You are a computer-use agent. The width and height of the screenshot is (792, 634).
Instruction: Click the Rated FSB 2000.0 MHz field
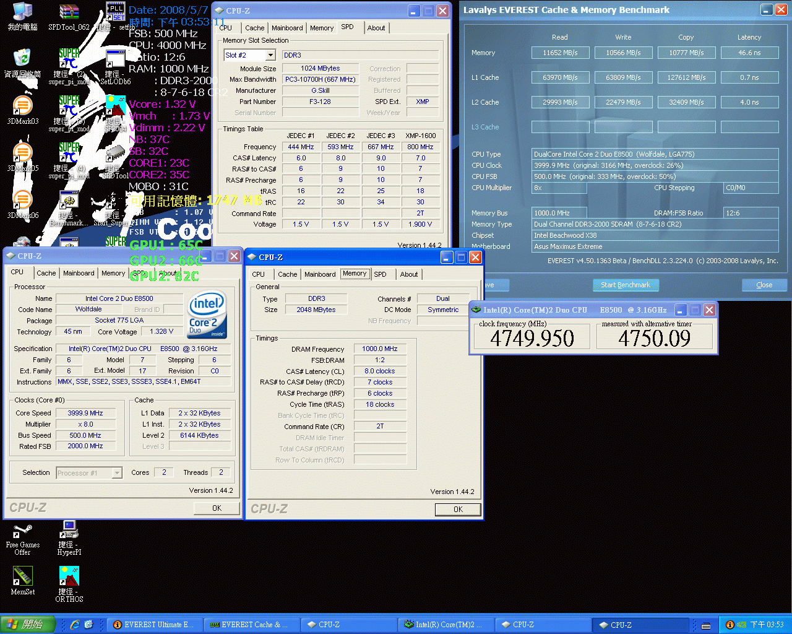tap(85, 446)
